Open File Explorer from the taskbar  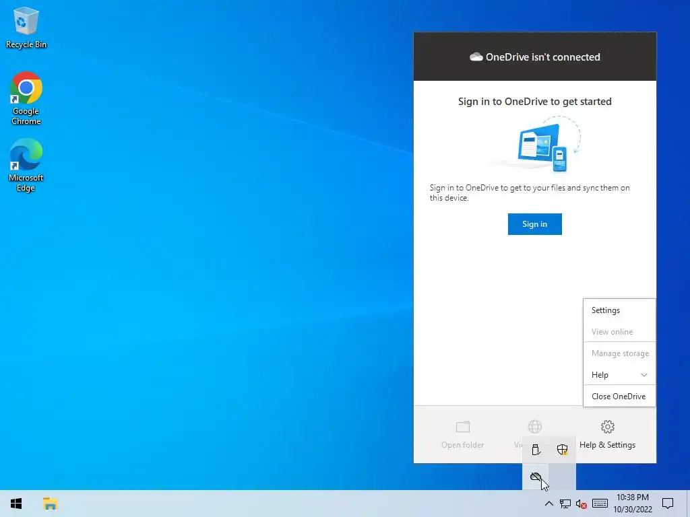click(x=50, y=504)
